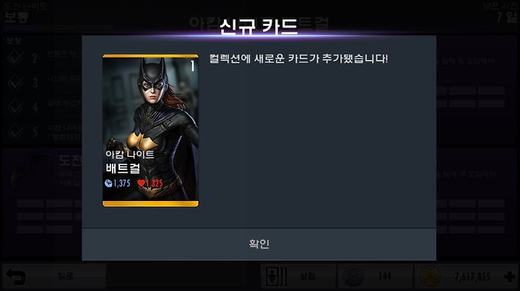Tap the checkmark for reward 2

[x=15, y=58]
